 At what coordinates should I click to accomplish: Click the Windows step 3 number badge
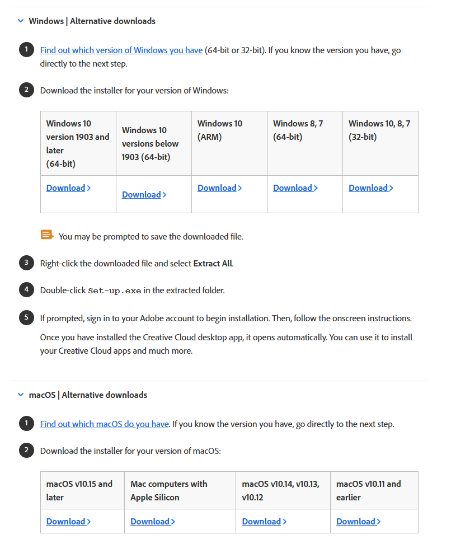pos(26,263)
